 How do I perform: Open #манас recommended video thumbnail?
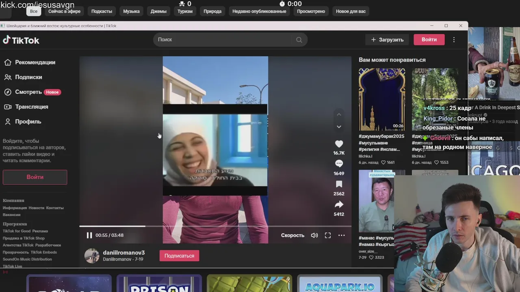376,201
